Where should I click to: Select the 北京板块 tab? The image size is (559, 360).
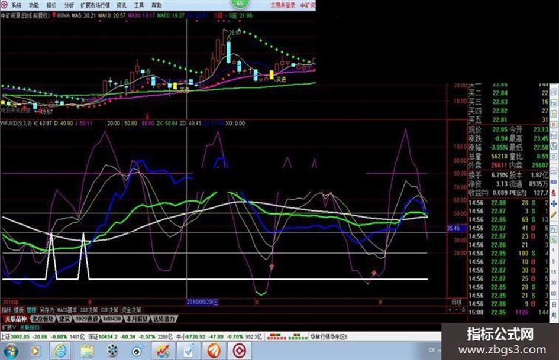click(43, 319)
